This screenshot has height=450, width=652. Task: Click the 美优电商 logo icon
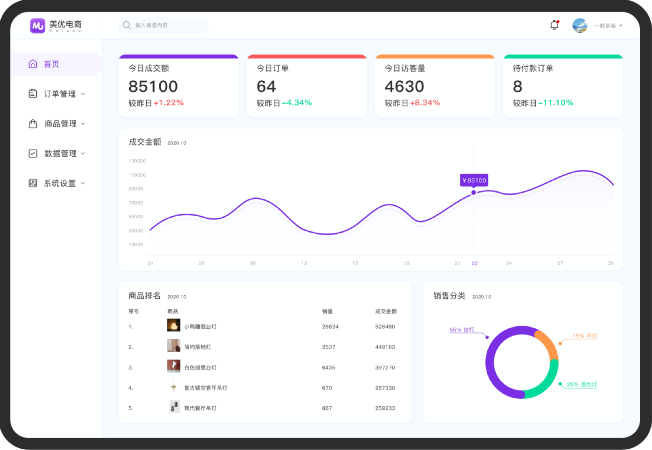coord(38,25)
